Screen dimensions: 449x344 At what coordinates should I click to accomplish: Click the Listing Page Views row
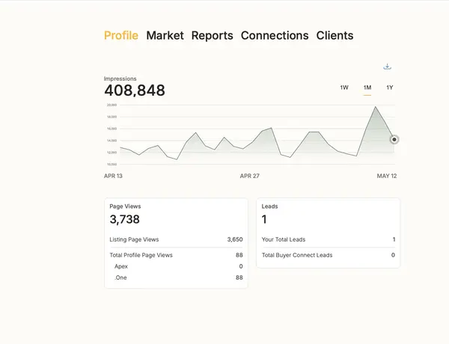[176, 239]
